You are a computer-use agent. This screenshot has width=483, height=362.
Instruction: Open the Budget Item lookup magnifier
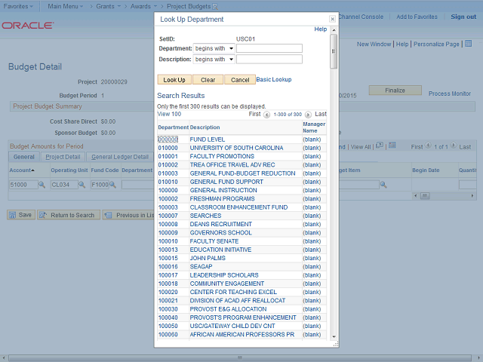[383, 185]
